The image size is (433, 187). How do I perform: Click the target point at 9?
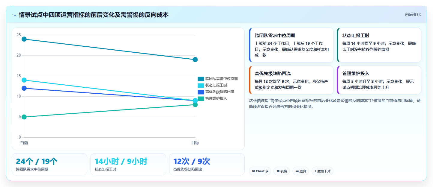click(x=195, y=101)
